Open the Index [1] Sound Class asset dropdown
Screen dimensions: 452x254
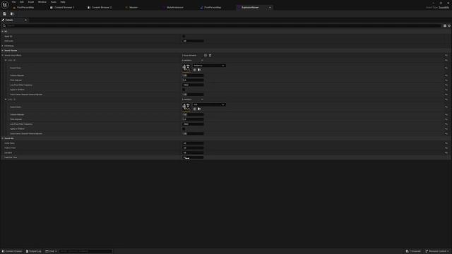coord(209,105)
